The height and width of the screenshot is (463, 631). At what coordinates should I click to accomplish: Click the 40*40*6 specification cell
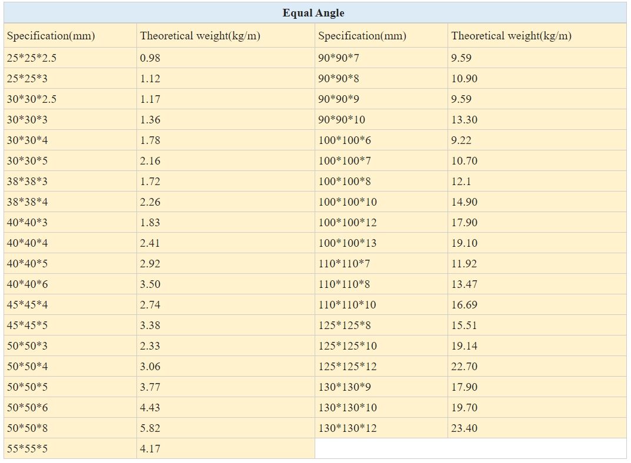27,284
